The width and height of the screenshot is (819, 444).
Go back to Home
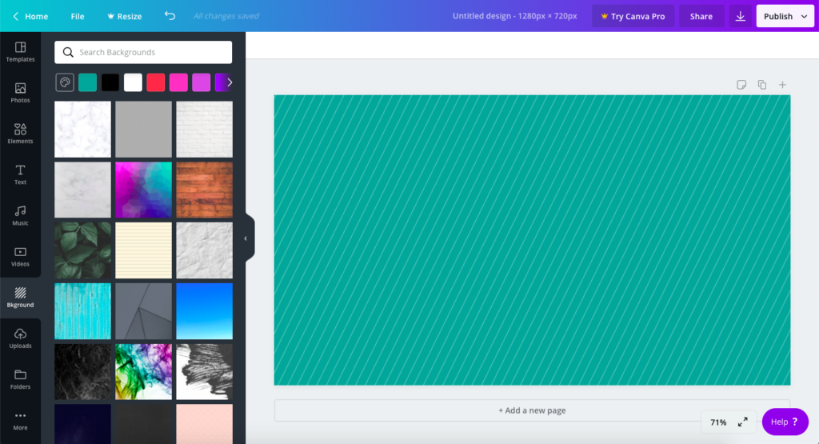(30, 16)
